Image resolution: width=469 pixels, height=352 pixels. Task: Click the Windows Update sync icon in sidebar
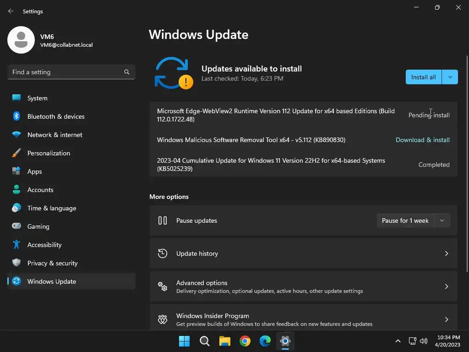(x=16, y=281)
